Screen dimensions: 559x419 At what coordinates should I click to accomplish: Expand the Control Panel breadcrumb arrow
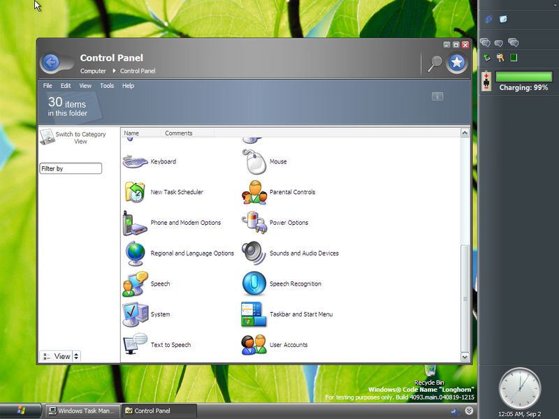pos(114,71)
